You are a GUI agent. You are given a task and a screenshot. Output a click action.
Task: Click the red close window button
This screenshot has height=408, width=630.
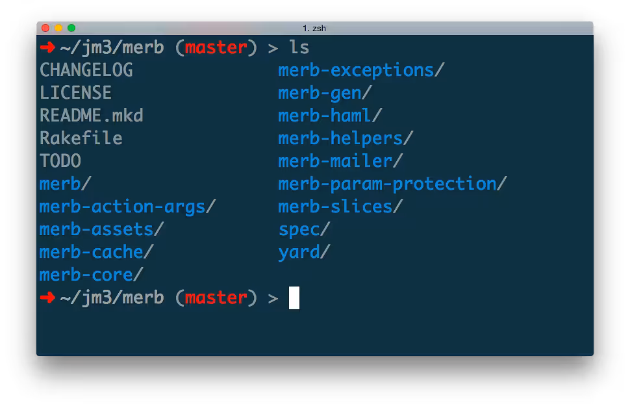coord(45,28)
